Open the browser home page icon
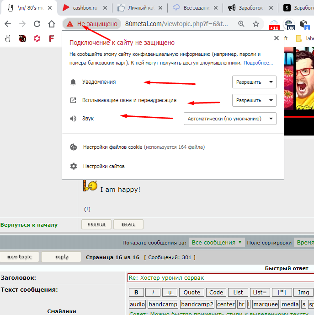Image resolution: width=314 pixels, height=315 pixels. (x=52, y=24)
